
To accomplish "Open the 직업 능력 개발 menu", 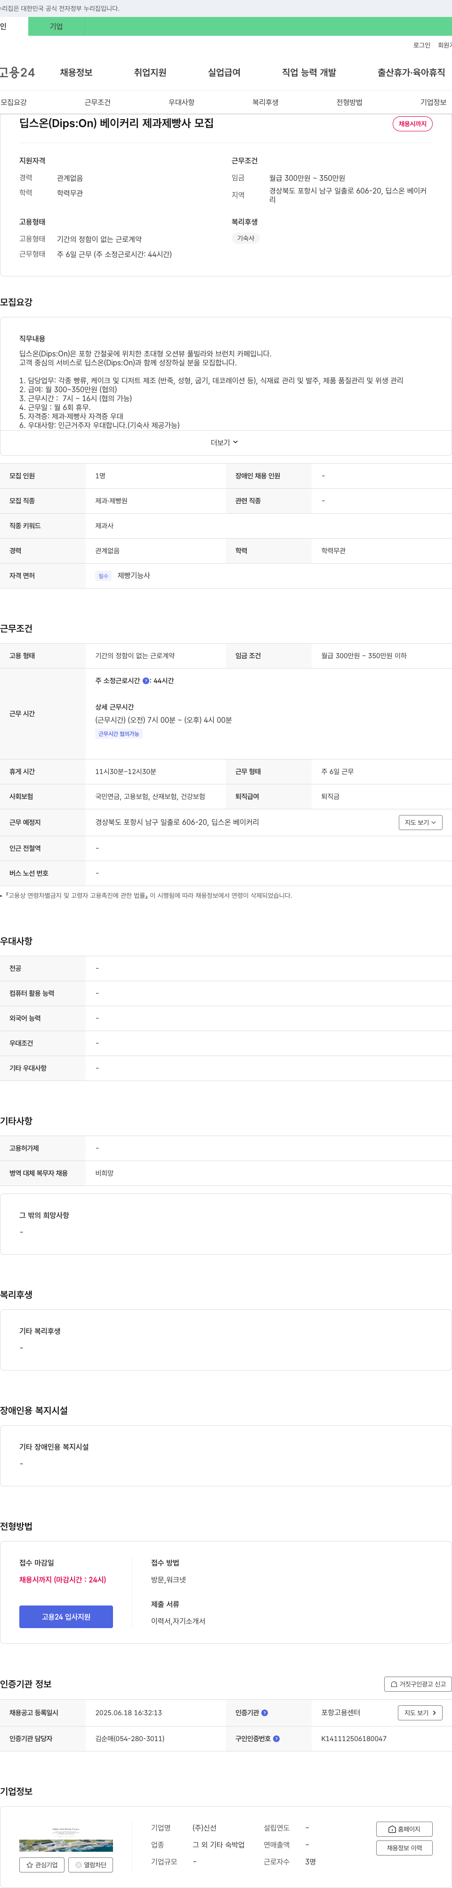I will point(309,73).
